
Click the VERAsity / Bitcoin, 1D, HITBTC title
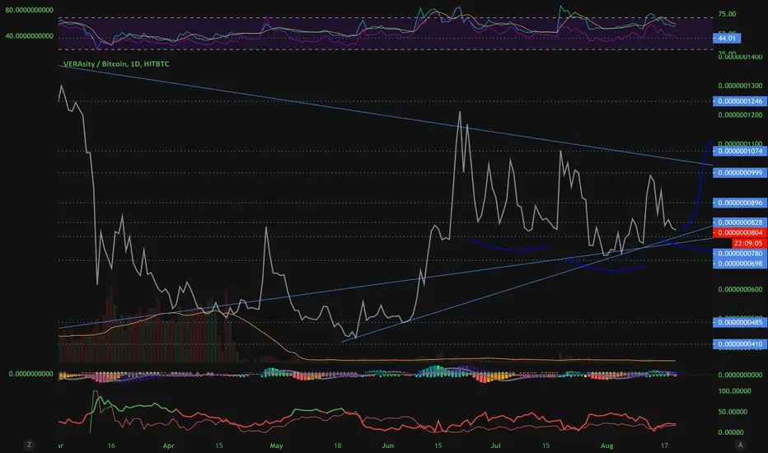[x=116, y=64]
